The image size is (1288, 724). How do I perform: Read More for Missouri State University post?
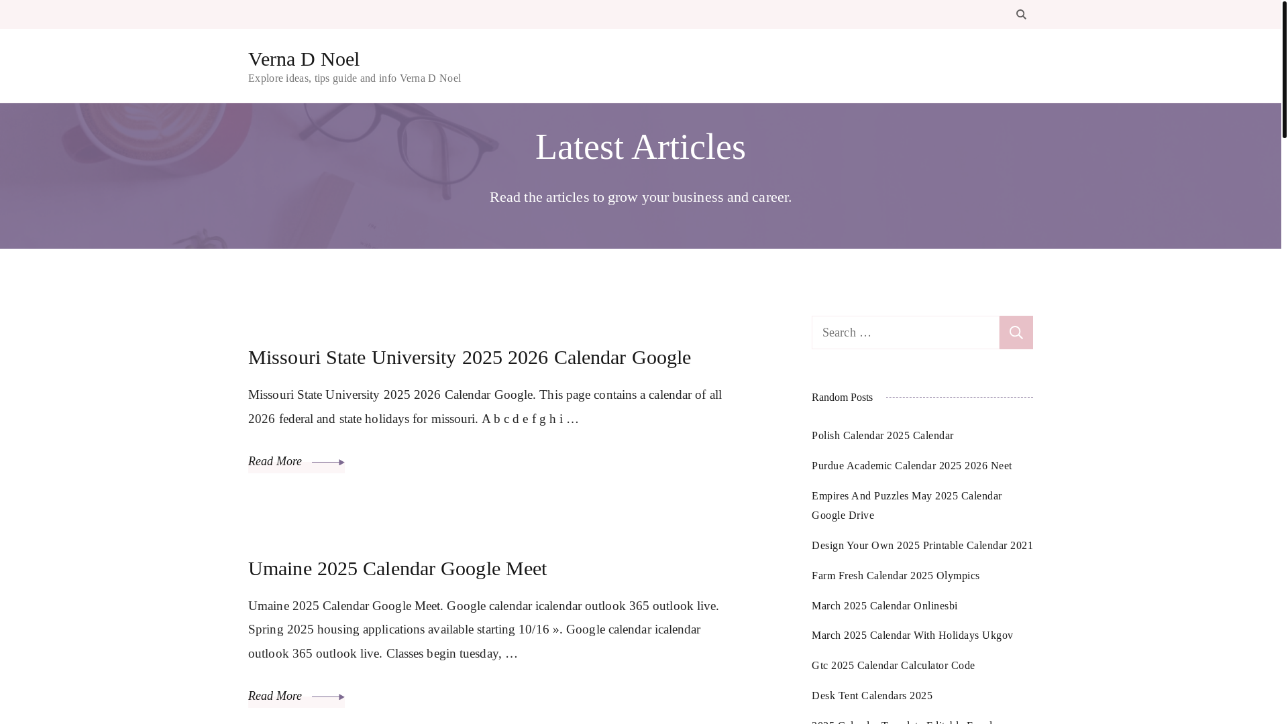coord(296,462)
